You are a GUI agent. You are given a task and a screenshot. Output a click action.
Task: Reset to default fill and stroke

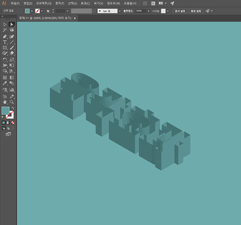click(x=3, y=117)
